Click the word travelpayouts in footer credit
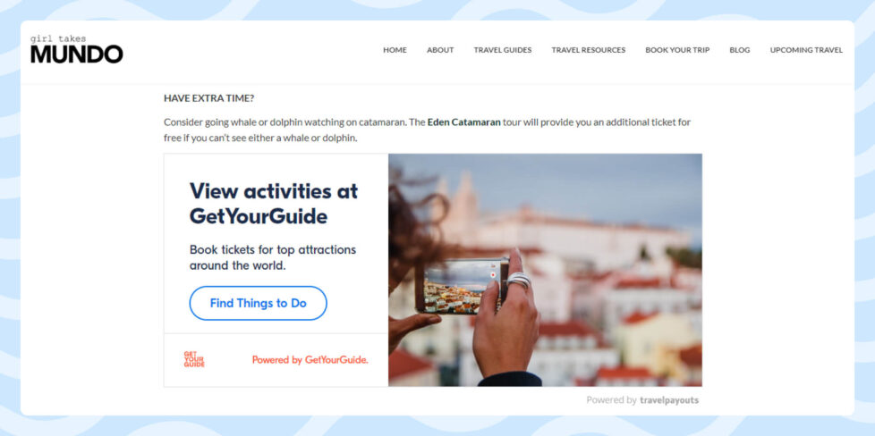Image resolution: width=875 pixels, height=436 pixels. (669, 399)
